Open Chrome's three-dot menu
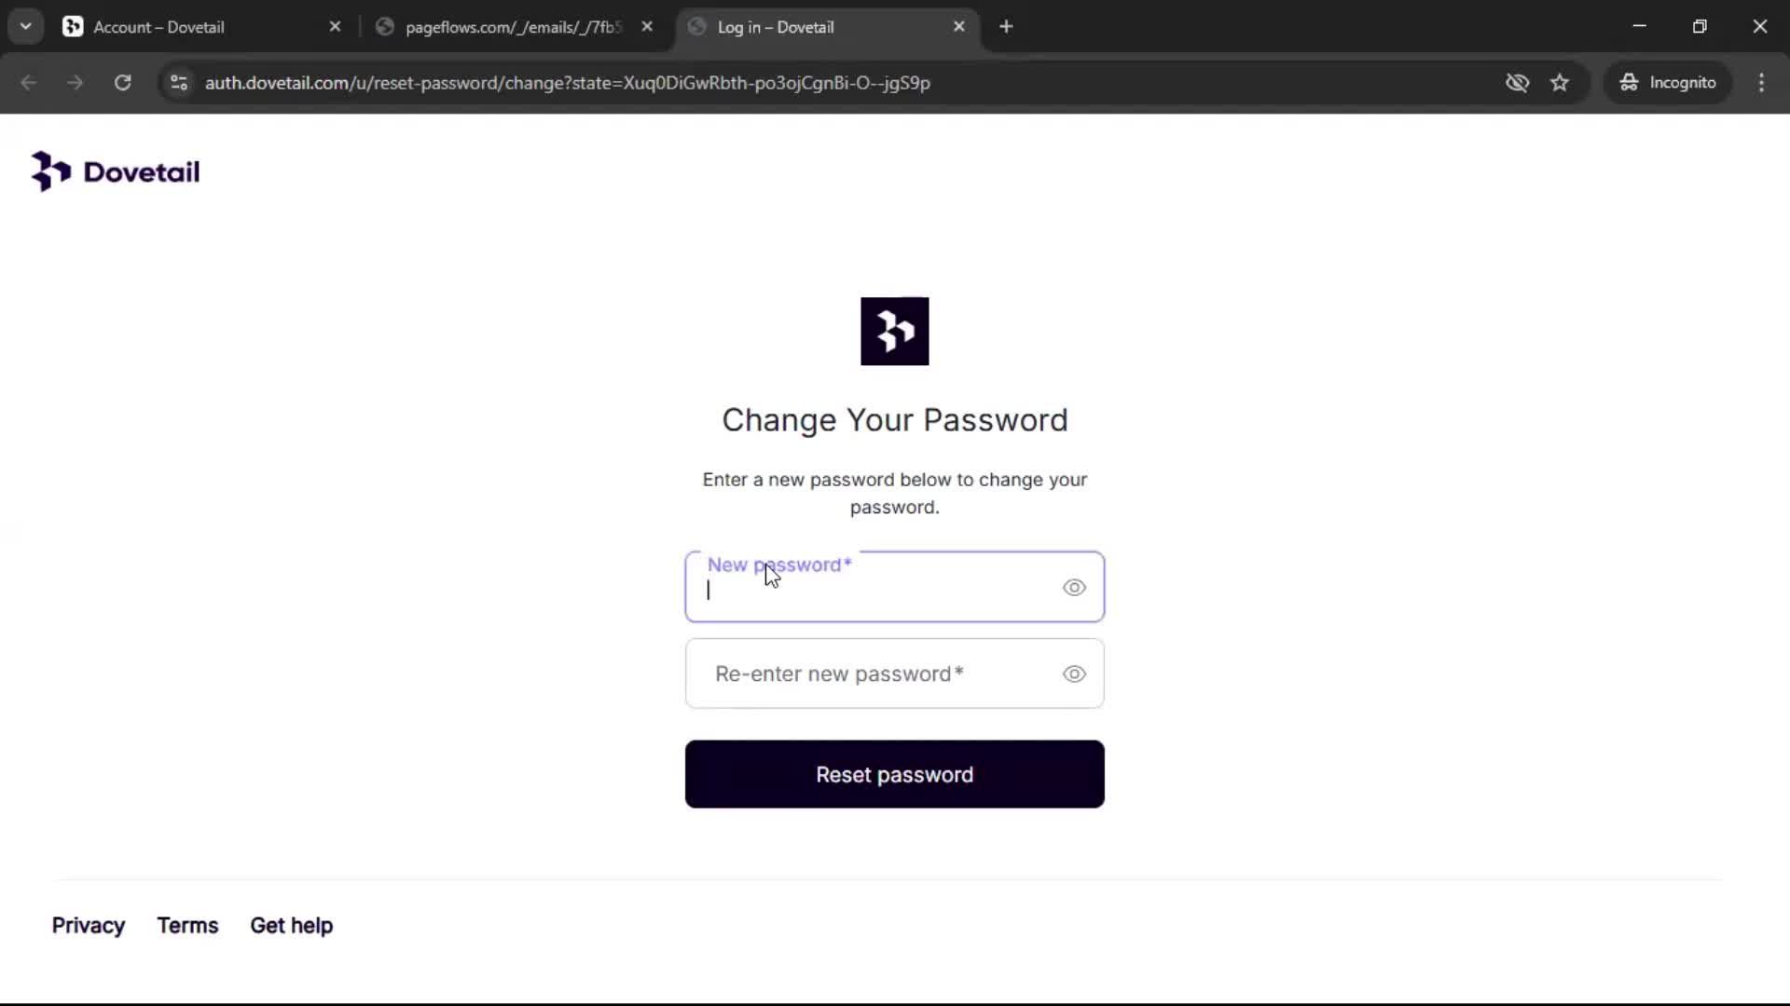Screen dimensions: 1790x1006 (x=1761, y=83)
